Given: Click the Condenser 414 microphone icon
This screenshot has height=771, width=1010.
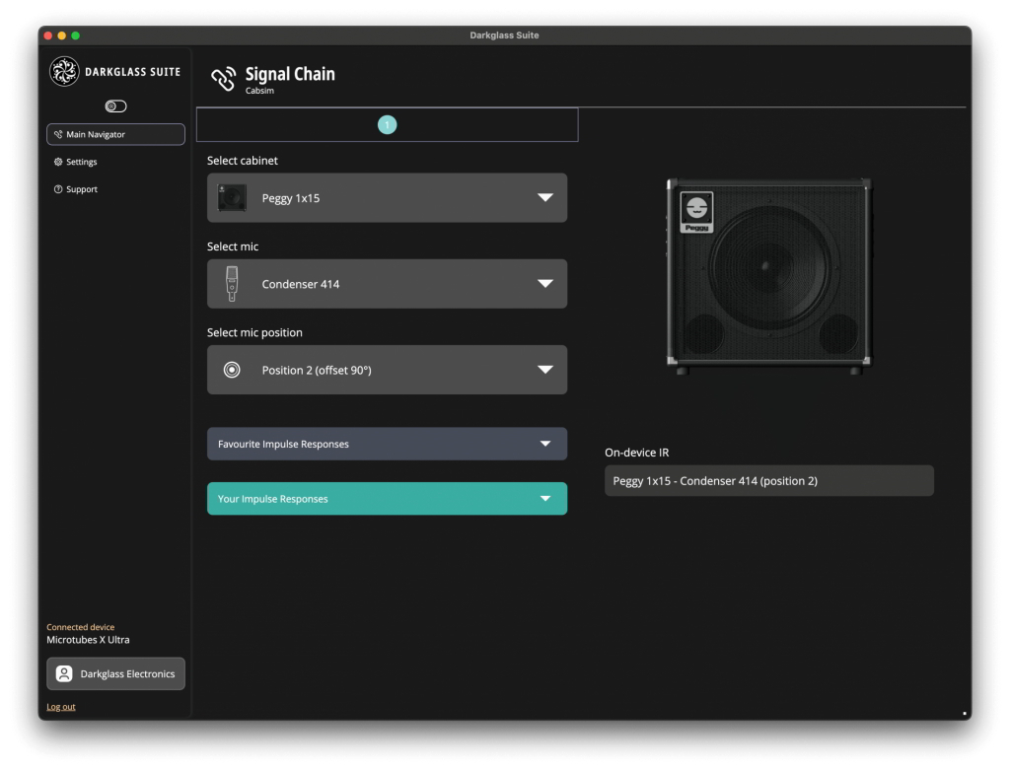Looking at the screenshot, I should pyautogui.click(x=232, y=284).
